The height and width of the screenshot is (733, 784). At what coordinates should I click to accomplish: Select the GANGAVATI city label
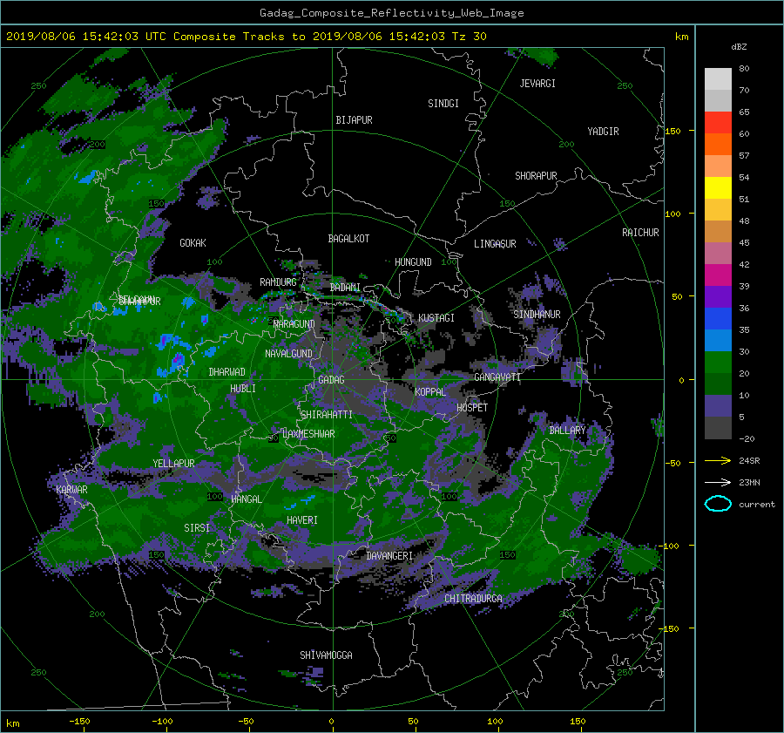coord(497,377)
